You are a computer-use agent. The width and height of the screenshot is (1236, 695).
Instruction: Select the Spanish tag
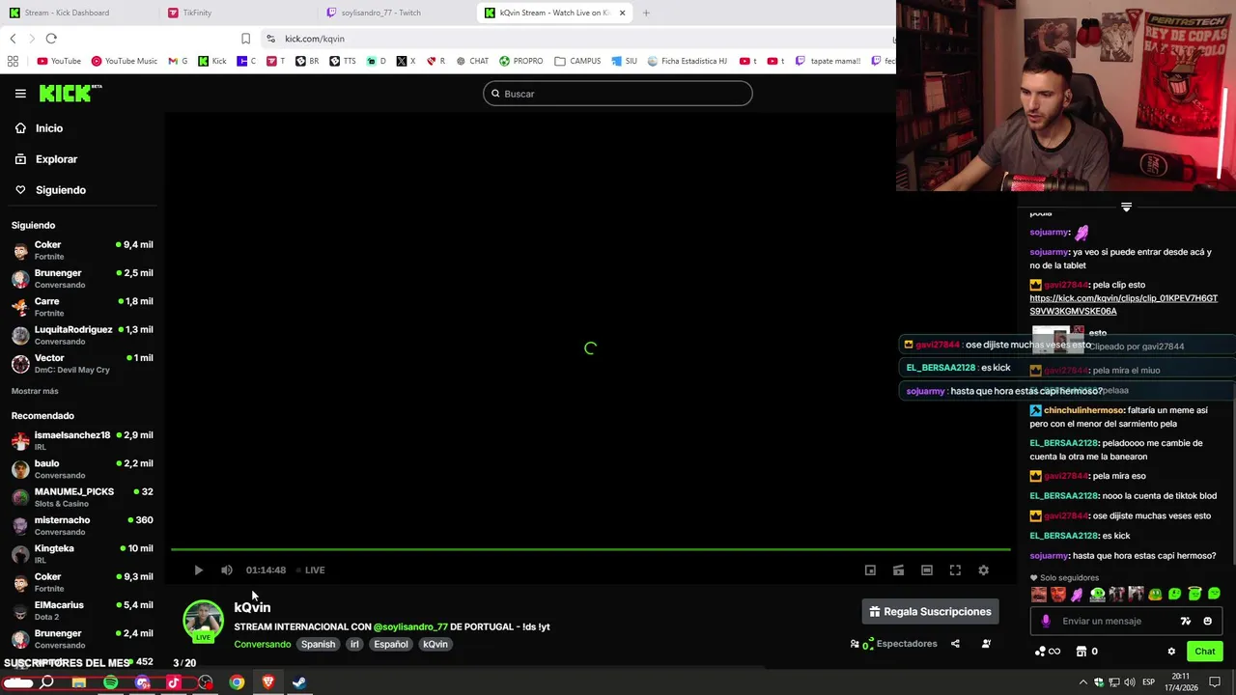pyautogui.click(x=318, y=644)
